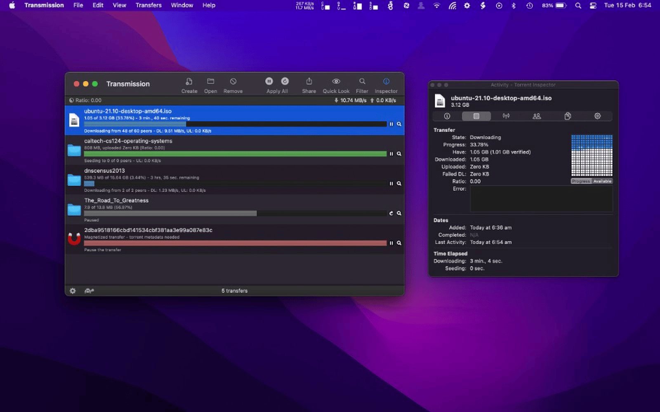
Task: Pause the ubuntu-21.10-desktop-amd64.iso download
Action: click(x=390, y=124)
